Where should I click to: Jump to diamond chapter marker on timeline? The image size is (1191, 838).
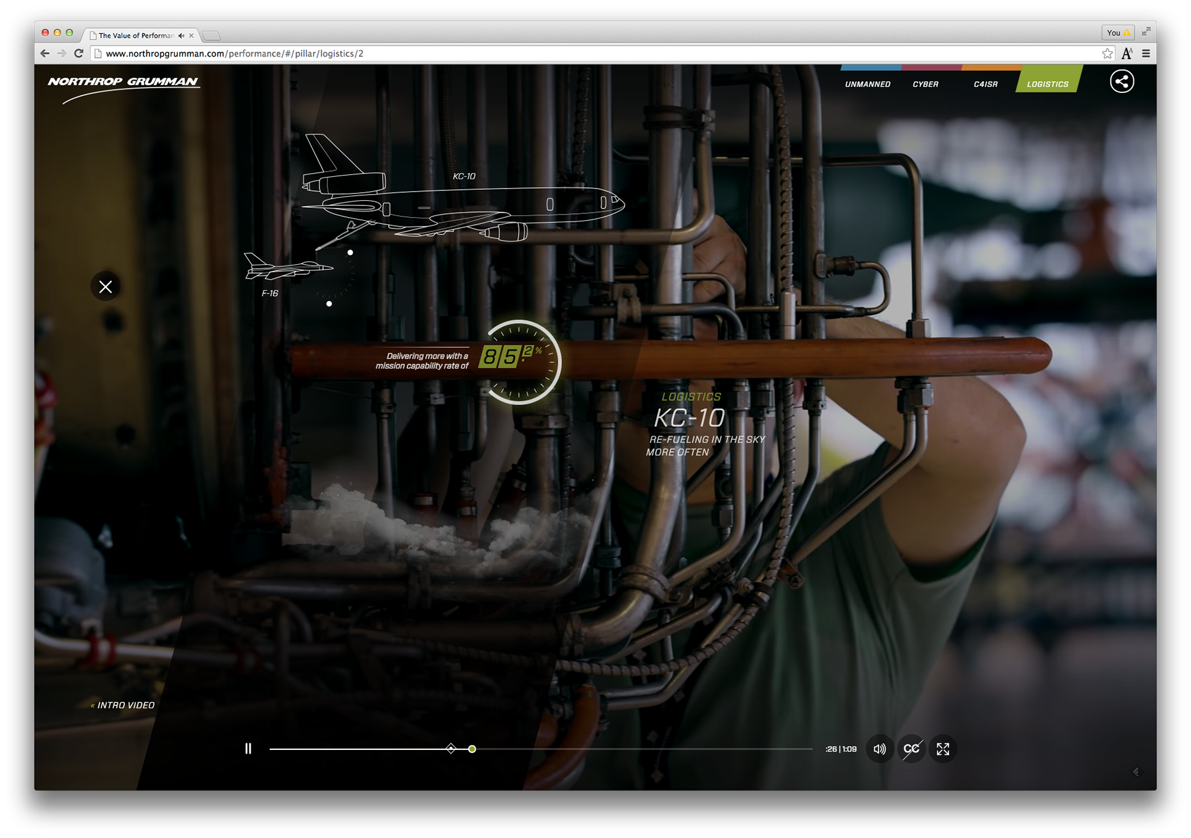point(451,749)
